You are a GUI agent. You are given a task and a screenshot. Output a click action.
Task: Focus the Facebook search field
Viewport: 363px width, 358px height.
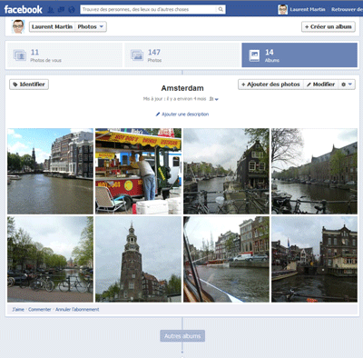[x=149, y=9]
